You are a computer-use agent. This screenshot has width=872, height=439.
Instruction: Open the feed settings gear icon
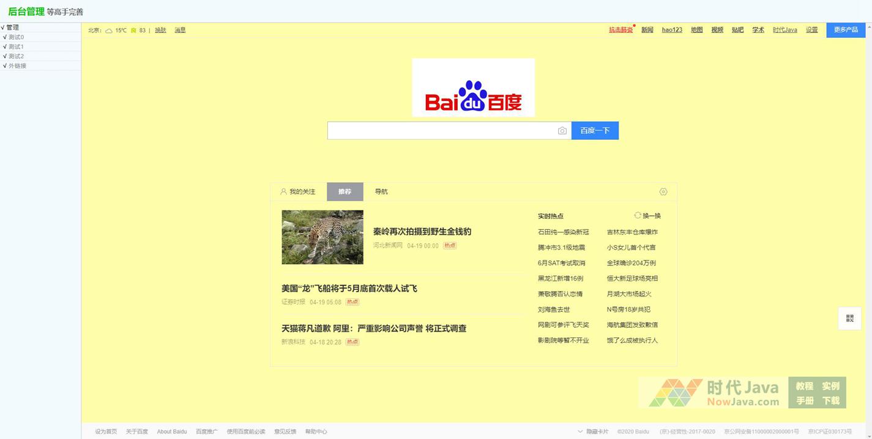coord(663,192)
